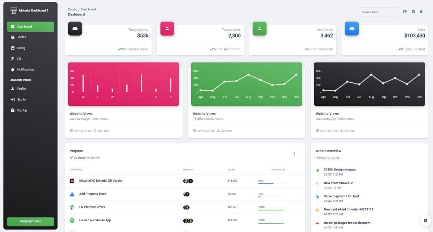Image resolution: width=433 pixels, height=232 pixels.
Task: Click the credit card icon beside New card added
Action: click(318, 210)
